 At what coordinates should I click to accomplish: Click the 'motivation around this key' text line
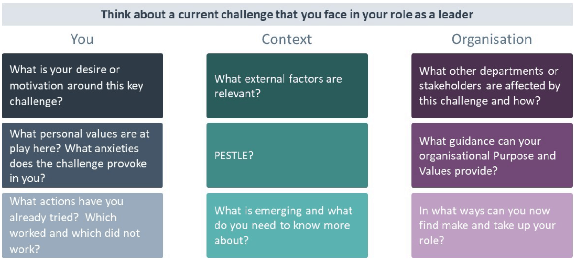(x=77, y=86)
